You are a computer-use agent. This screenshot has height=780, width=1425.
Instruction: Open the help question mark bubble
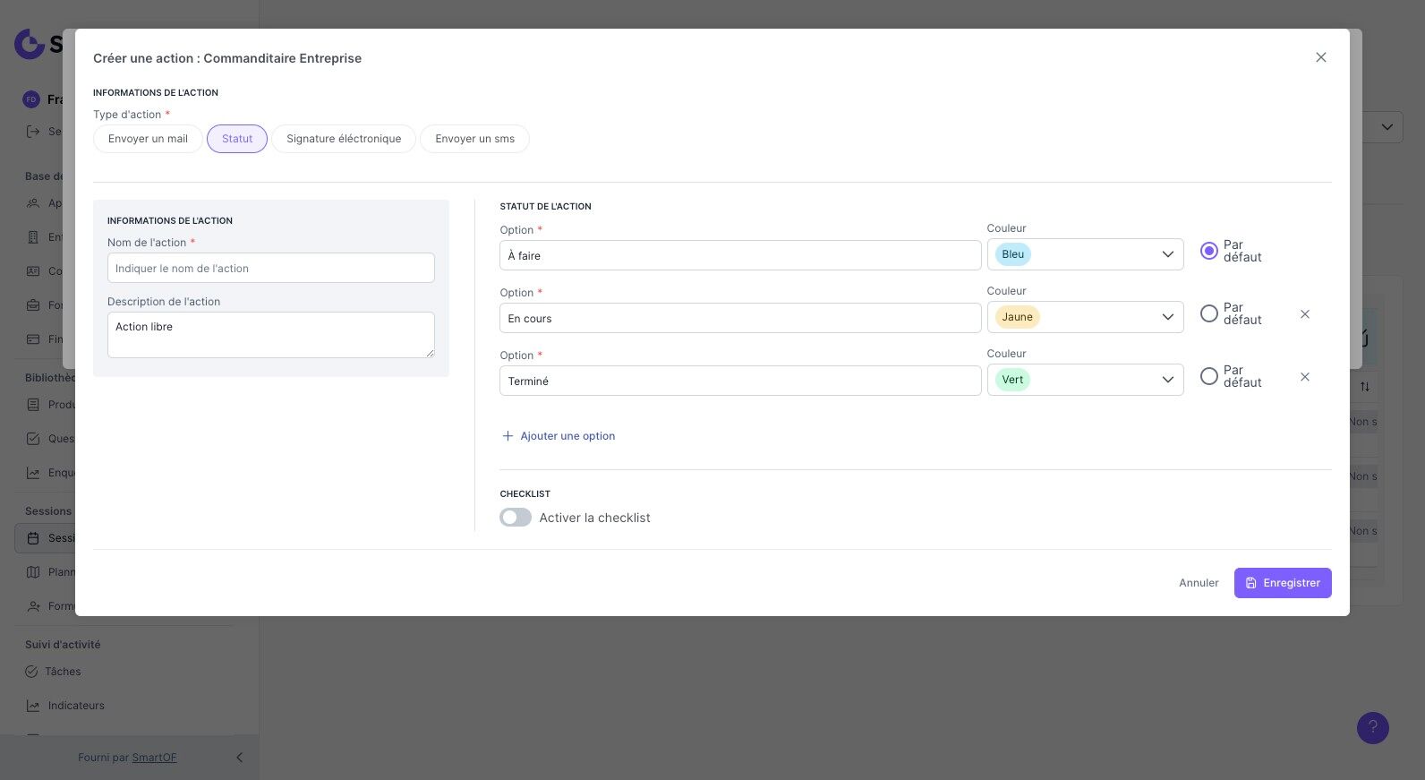(x=1372, y=727)
